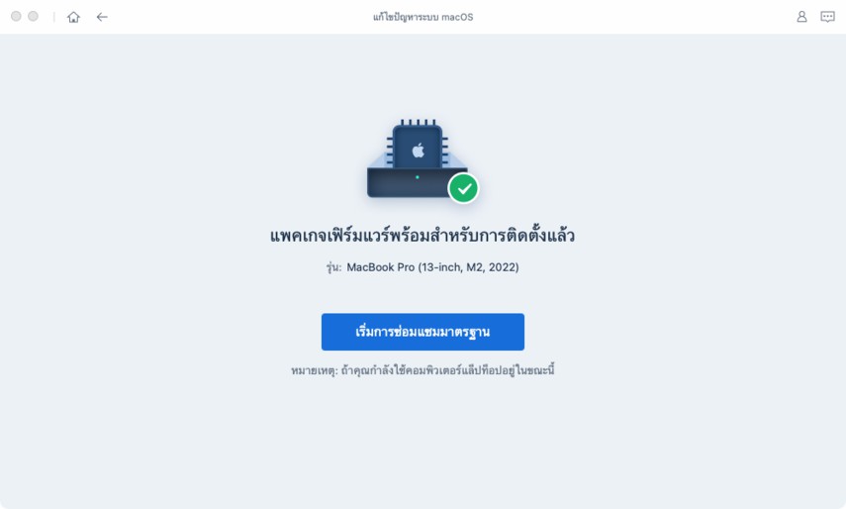Select the MacBook Pro (13-inch, M2, 2022) text

432,267
